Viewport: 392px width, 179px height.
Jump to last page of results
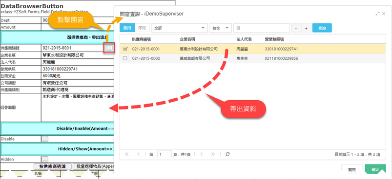click(x=213, y=154)
